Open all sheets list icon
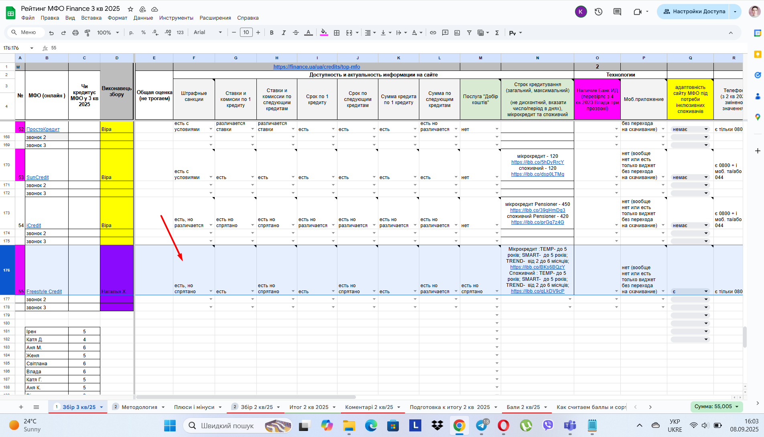This screenshot has width=764, height=437. coord(36,407)
